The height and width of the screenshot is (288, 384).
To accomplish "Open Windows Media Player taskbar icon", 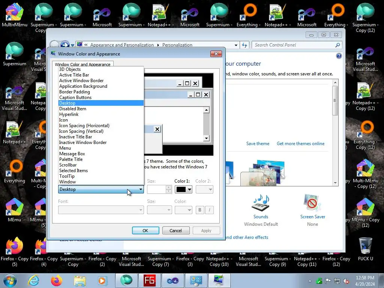I will coord(102,280).
